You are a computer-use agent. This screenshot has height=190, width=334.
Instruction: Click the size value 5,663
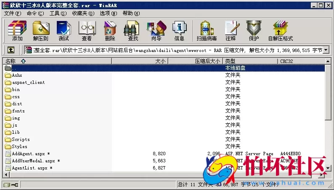[x=159, y=161]
